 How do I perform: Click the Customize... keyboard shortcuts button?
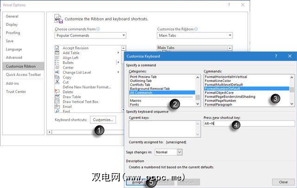tap(103, 119)
